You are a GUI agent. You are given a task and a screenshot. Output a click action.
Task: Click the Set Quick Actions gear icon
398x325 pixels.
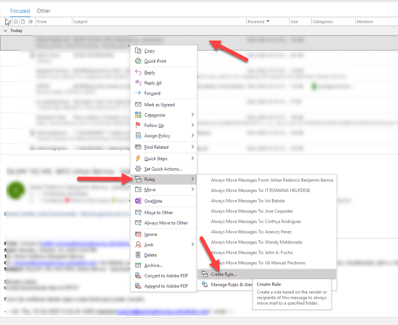pos(138,169)
